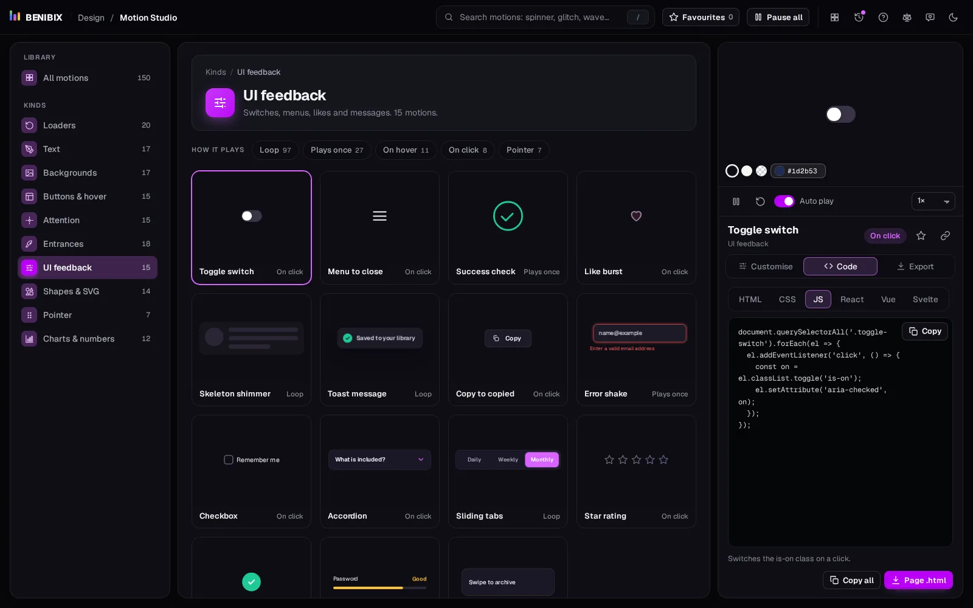The width and height of the screenshot is (973, 608).
Task: Filter by Loop 97 chip
Action: coord(275,150)
